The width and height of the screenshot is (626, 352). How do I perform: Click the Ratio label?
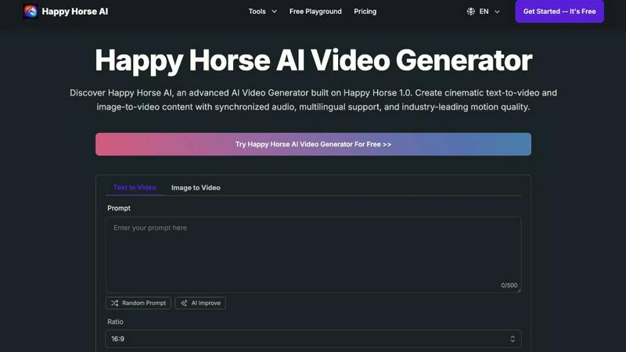pyautogui.click(x=115, y=321)
